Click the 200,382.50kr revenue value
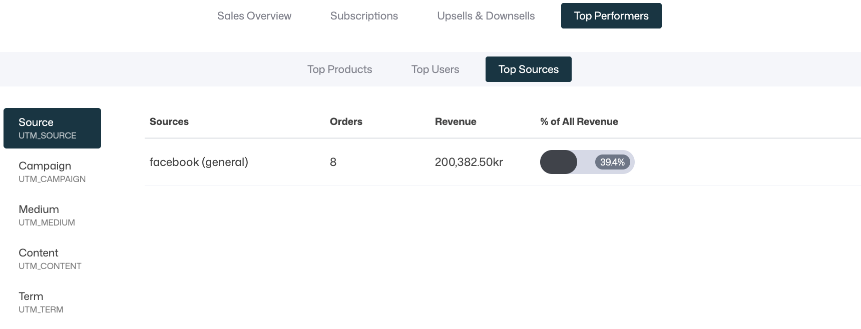The height and width of the screenshot is (329, 861). tap(469, 162)
